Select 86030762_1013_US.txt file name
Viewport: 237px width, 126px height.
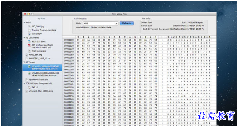coord(40,58)
